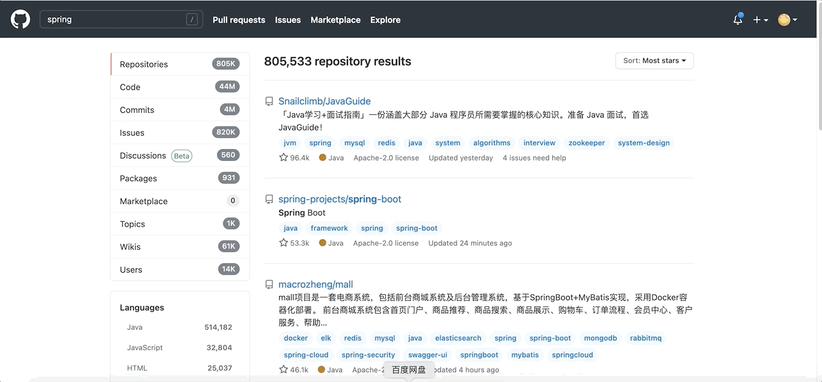Select the Issues filter showing 820K
This screenshot has height=382, width=822.
point(180,133)
